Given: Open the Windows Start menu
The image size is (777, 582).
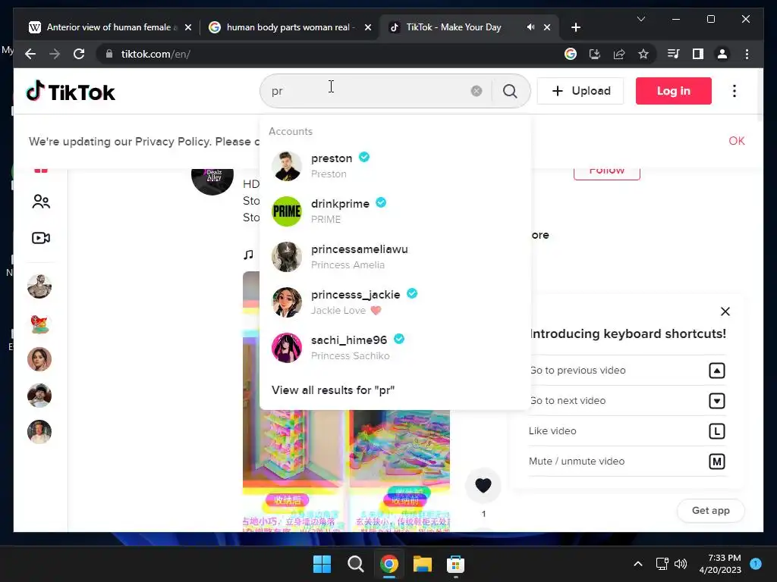Looking at the screenshot, I should click(322, 564).
